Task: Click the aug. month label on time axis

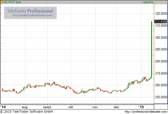Action: click(x=25, y=107)
